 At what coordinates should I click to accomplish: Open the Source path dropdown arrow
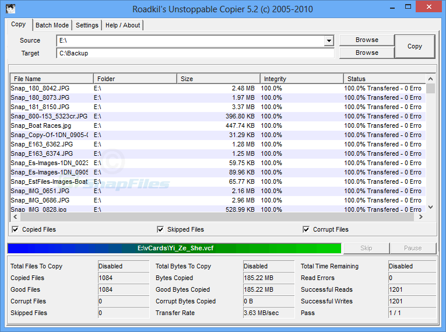(x=329, y=41)
